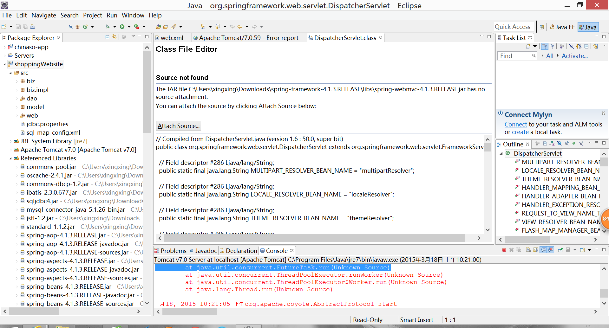Click the Open Type icon
The image size is (609, 328).
[158, 27]
